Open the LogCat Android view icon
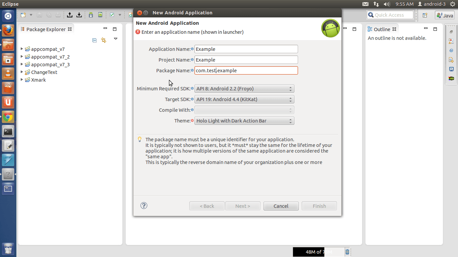This screenshot has width=458, height=257. click(451, 79)
